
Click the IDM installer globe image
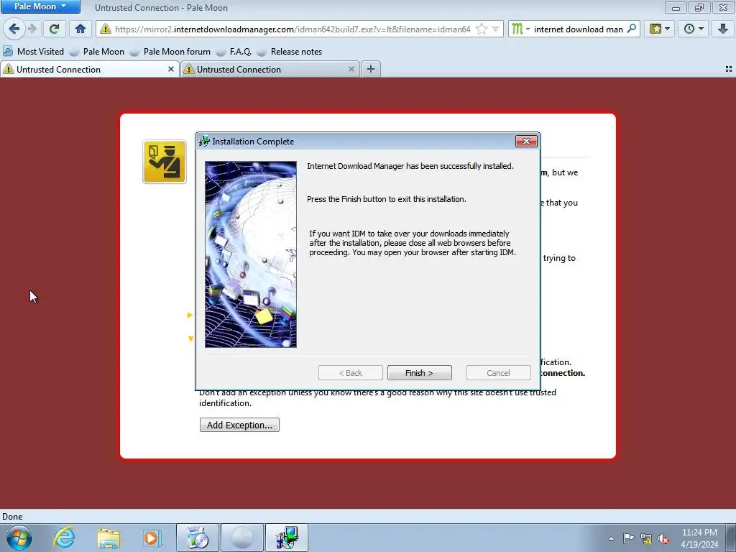(x=251, y=254)
